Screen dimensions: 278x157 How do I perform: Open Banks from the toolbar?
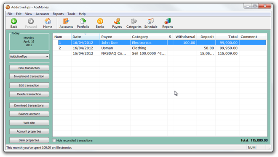100,23
